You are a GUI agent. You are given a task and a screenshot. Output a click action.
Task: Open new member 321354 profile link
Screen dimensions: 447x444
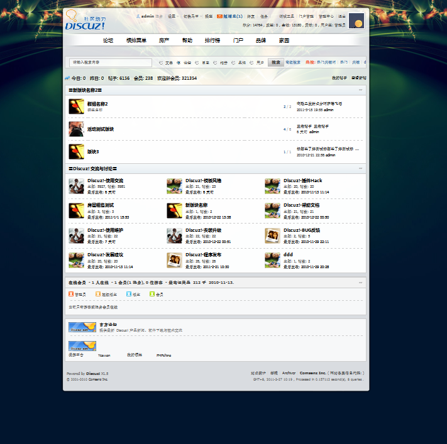(189, 78)
